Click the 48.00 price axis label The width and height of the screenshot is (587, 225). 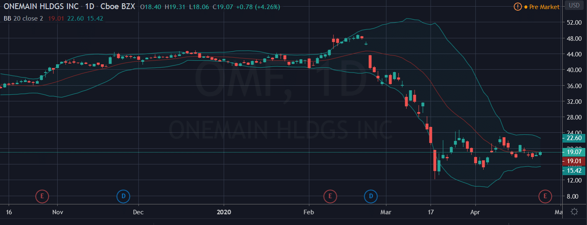click(573, 39)
